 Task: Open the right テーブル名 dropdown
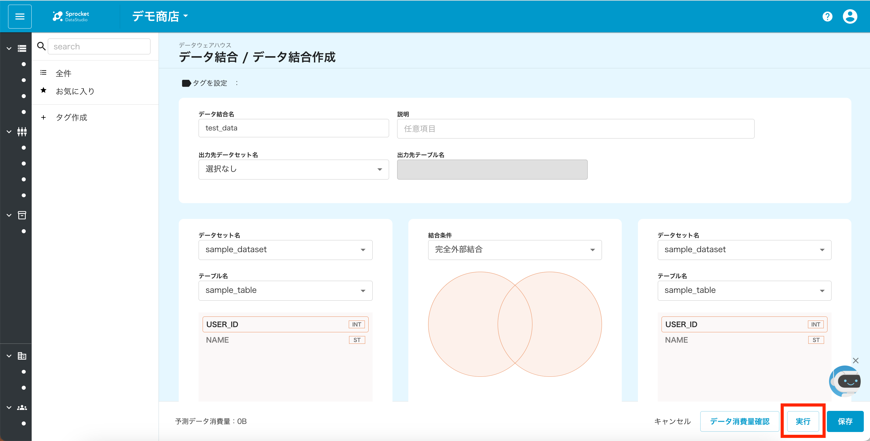click(744, 291)
